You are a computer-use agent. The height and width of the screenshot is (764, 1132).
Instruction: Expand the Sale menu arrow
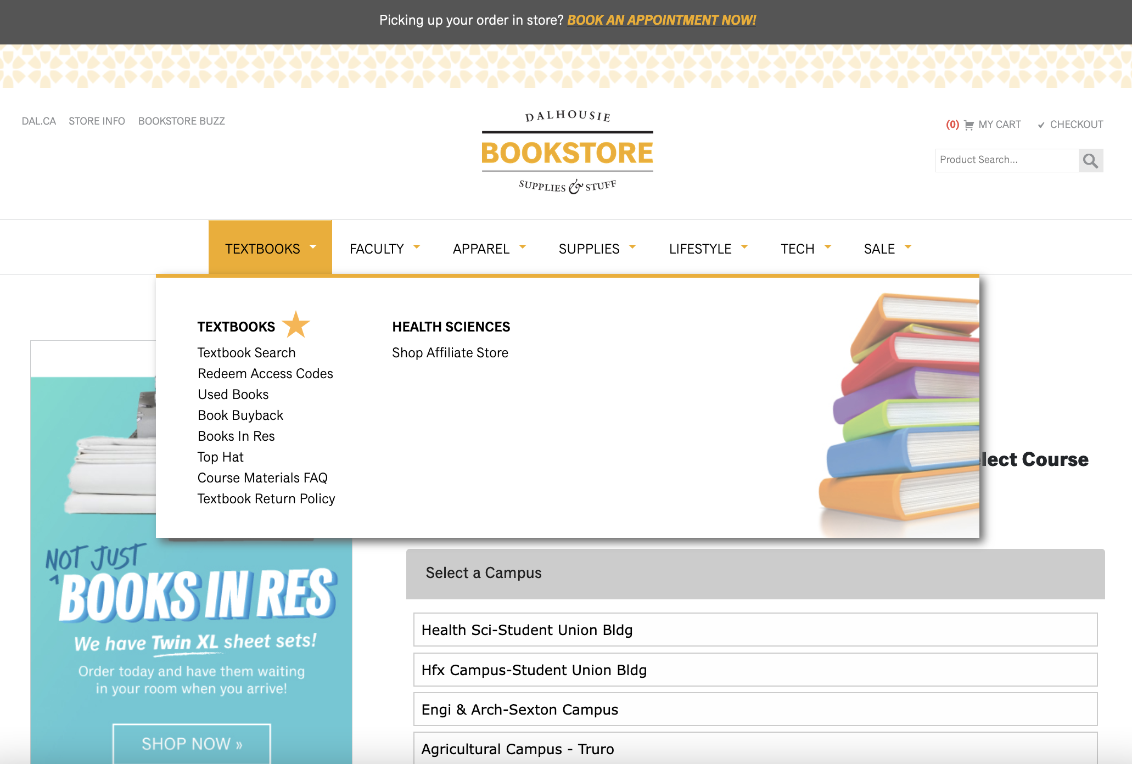click(x=908, y=247)
